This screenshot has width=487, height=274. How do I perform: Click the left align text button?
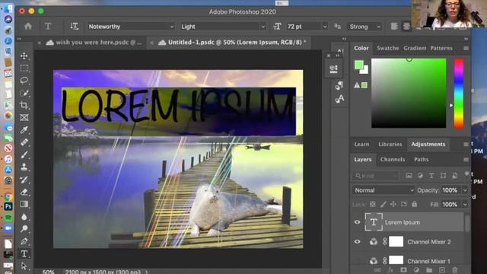(x=394, y=27)
